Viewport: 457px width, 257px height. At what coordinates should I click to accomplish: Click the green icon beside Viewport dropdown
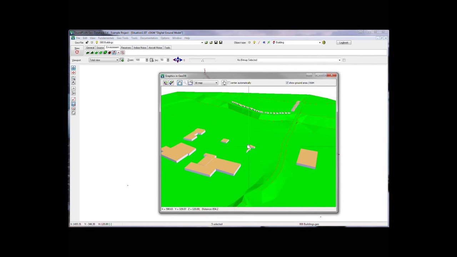[122, 60]
